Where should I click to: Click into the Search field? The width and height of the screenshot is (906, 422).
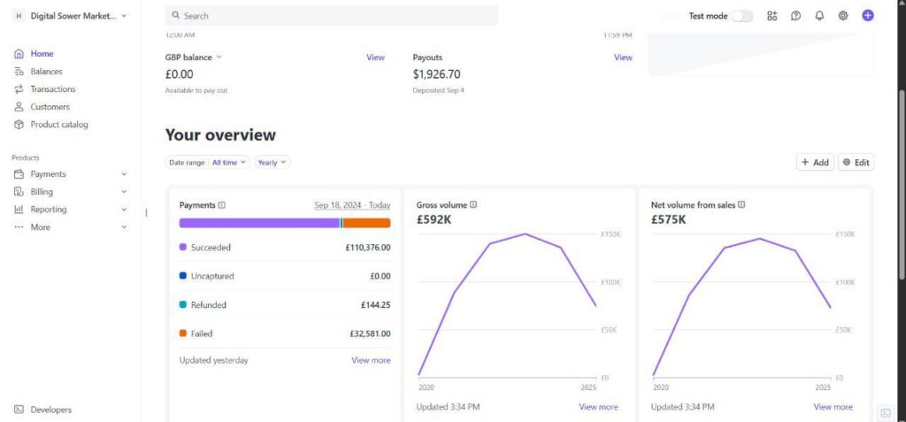pyautogui.click(x=332, y=16)
